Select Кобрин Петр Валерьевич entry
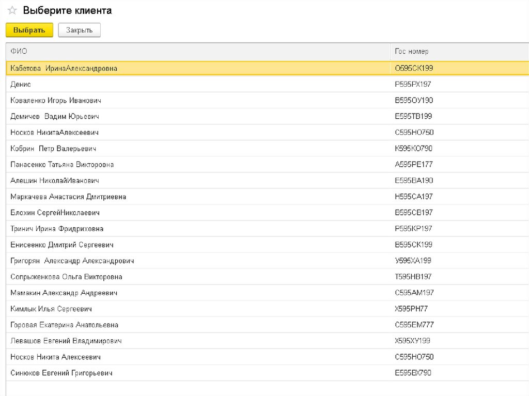 [53, 149]
